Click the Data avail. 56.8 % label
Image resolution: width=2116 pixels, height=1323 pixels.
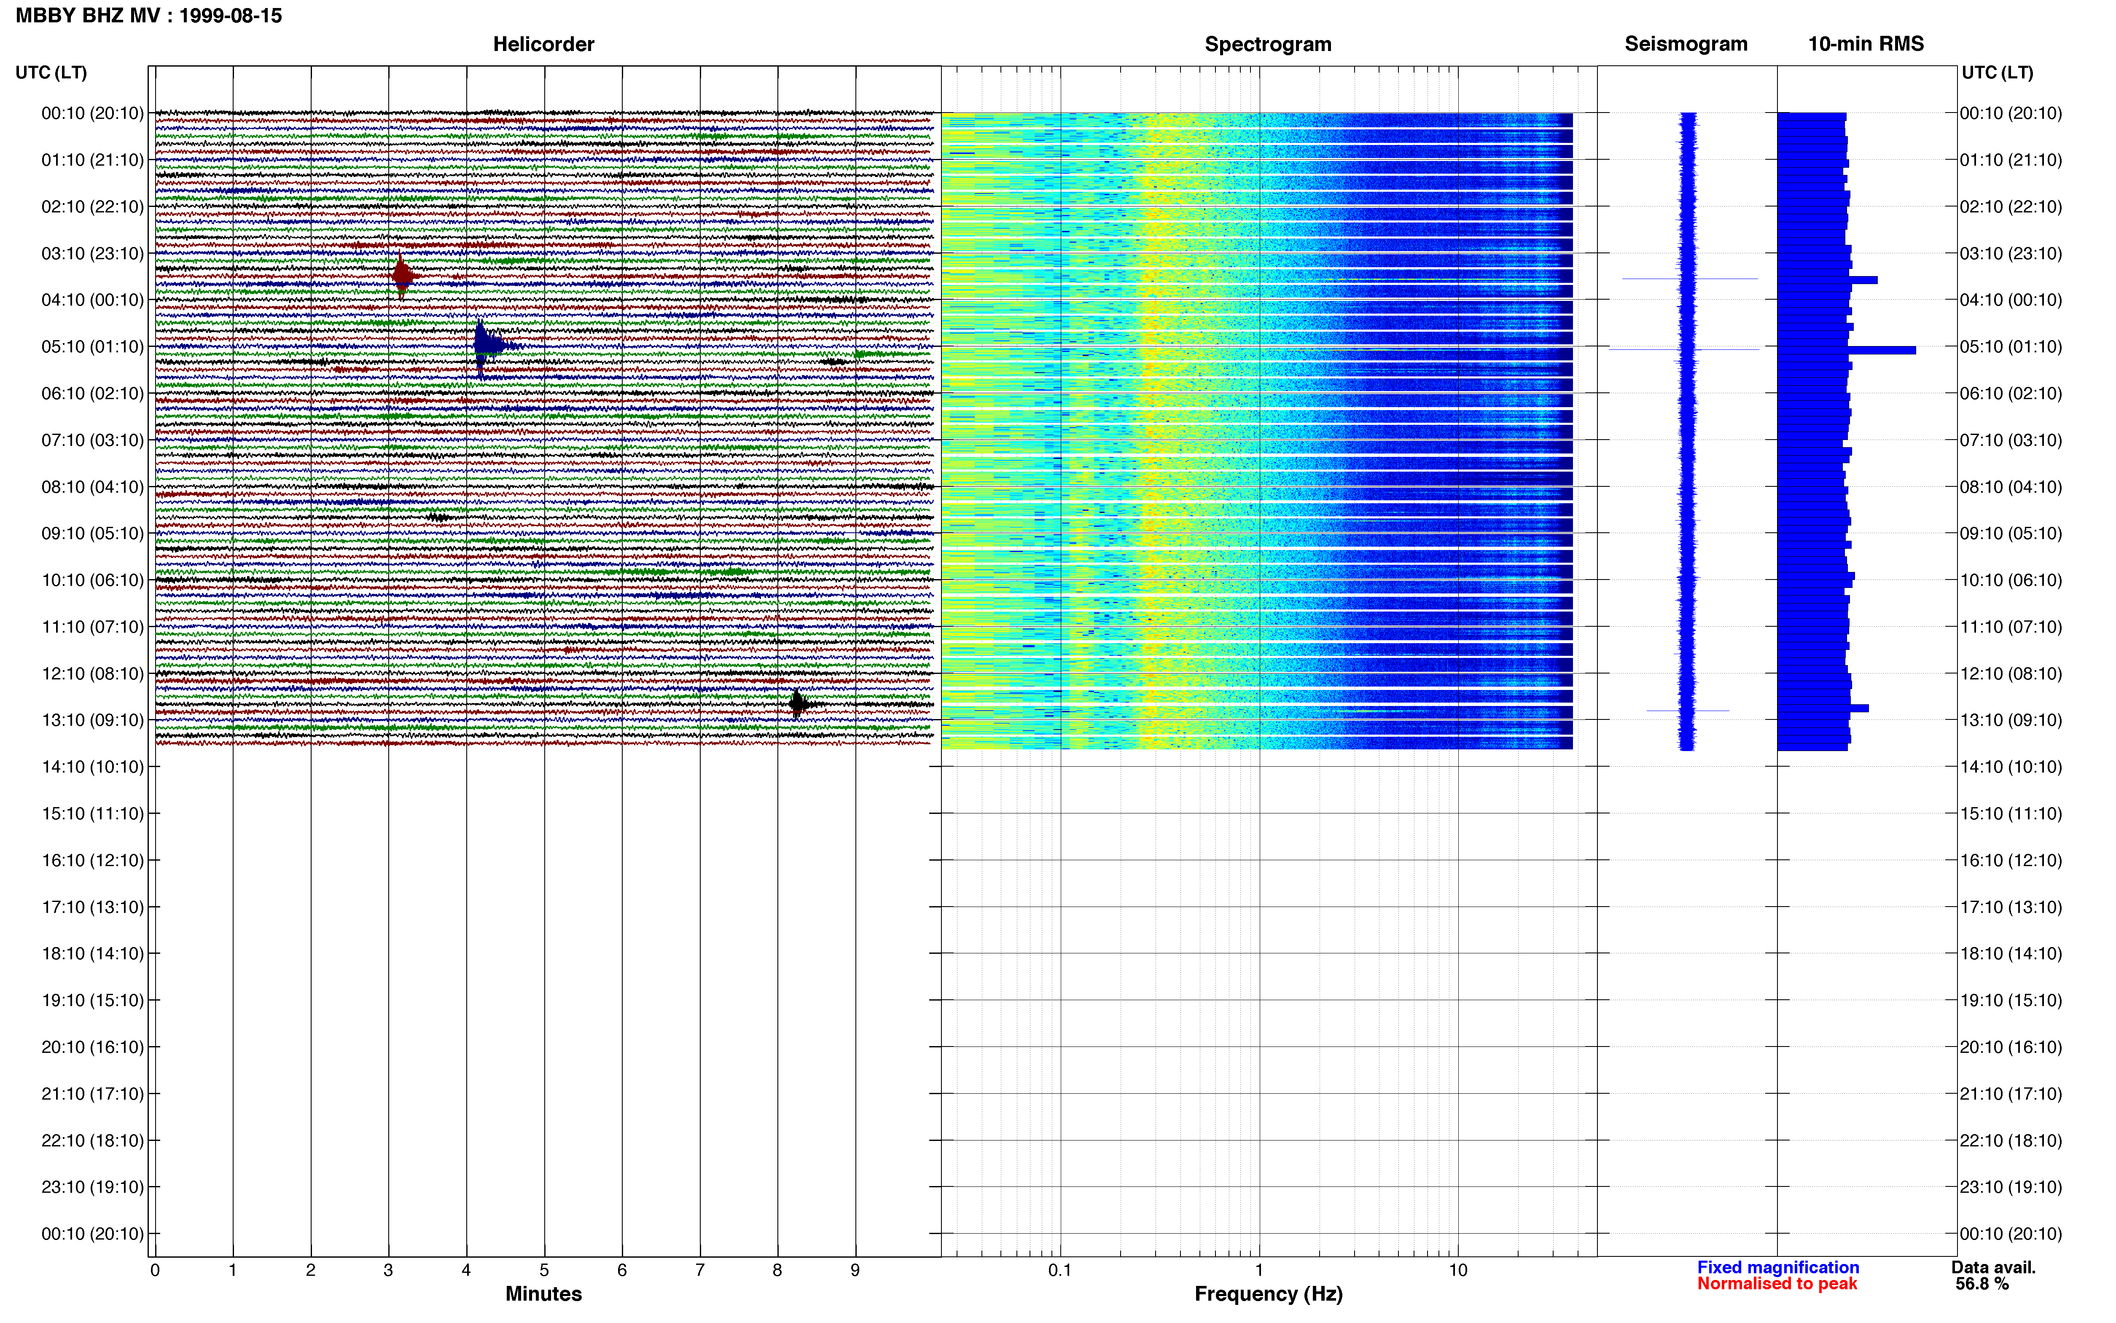pyautogui.click(x=1992, y=1276)
